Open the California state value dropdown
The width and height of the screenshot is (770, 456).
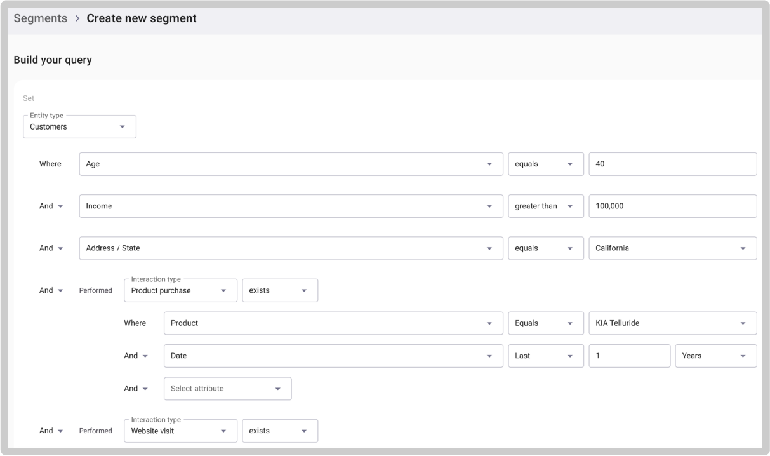point(672,248)
